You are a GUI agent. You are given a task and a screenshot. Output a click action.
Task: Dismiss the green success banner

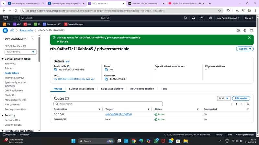click(249, 38)
